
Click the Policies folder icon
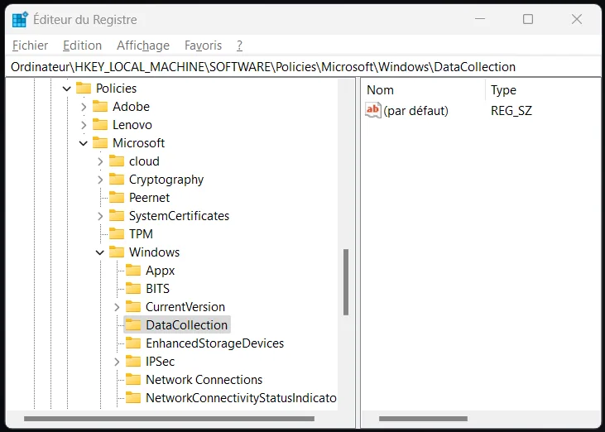84,89
